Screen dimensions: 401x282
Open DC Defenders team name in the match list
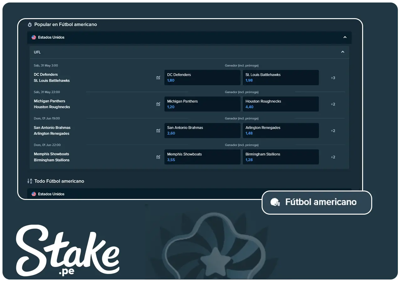[46, 75]
